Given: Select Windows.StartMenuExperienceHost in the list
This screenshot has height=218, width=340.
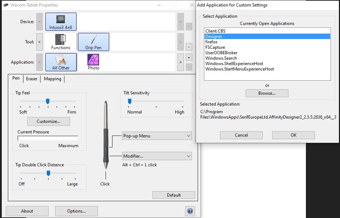Looking at the screenshot, I should tap(267, 69).
